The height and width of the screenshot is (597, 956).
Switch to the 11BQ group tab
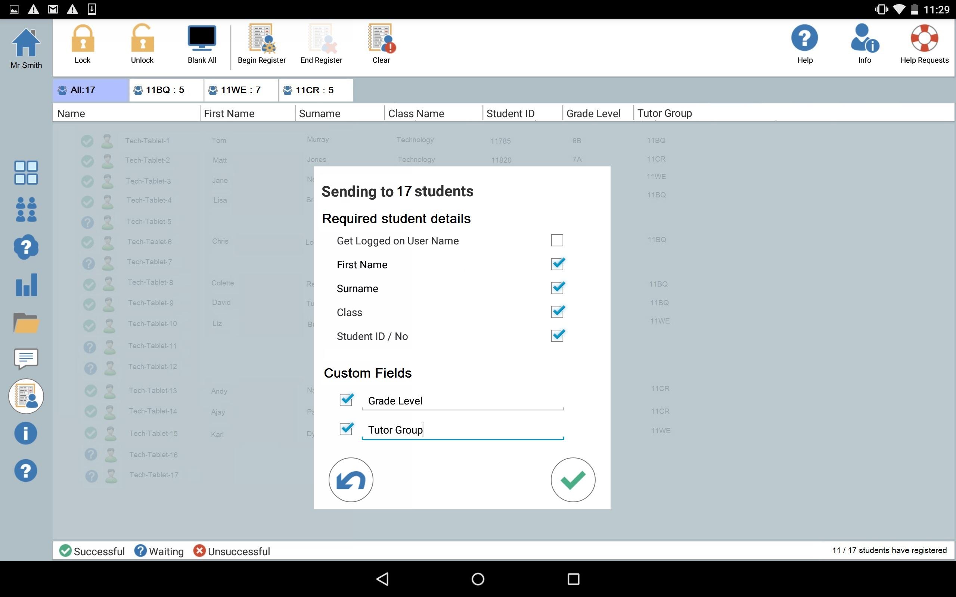(x=165, y=90)
